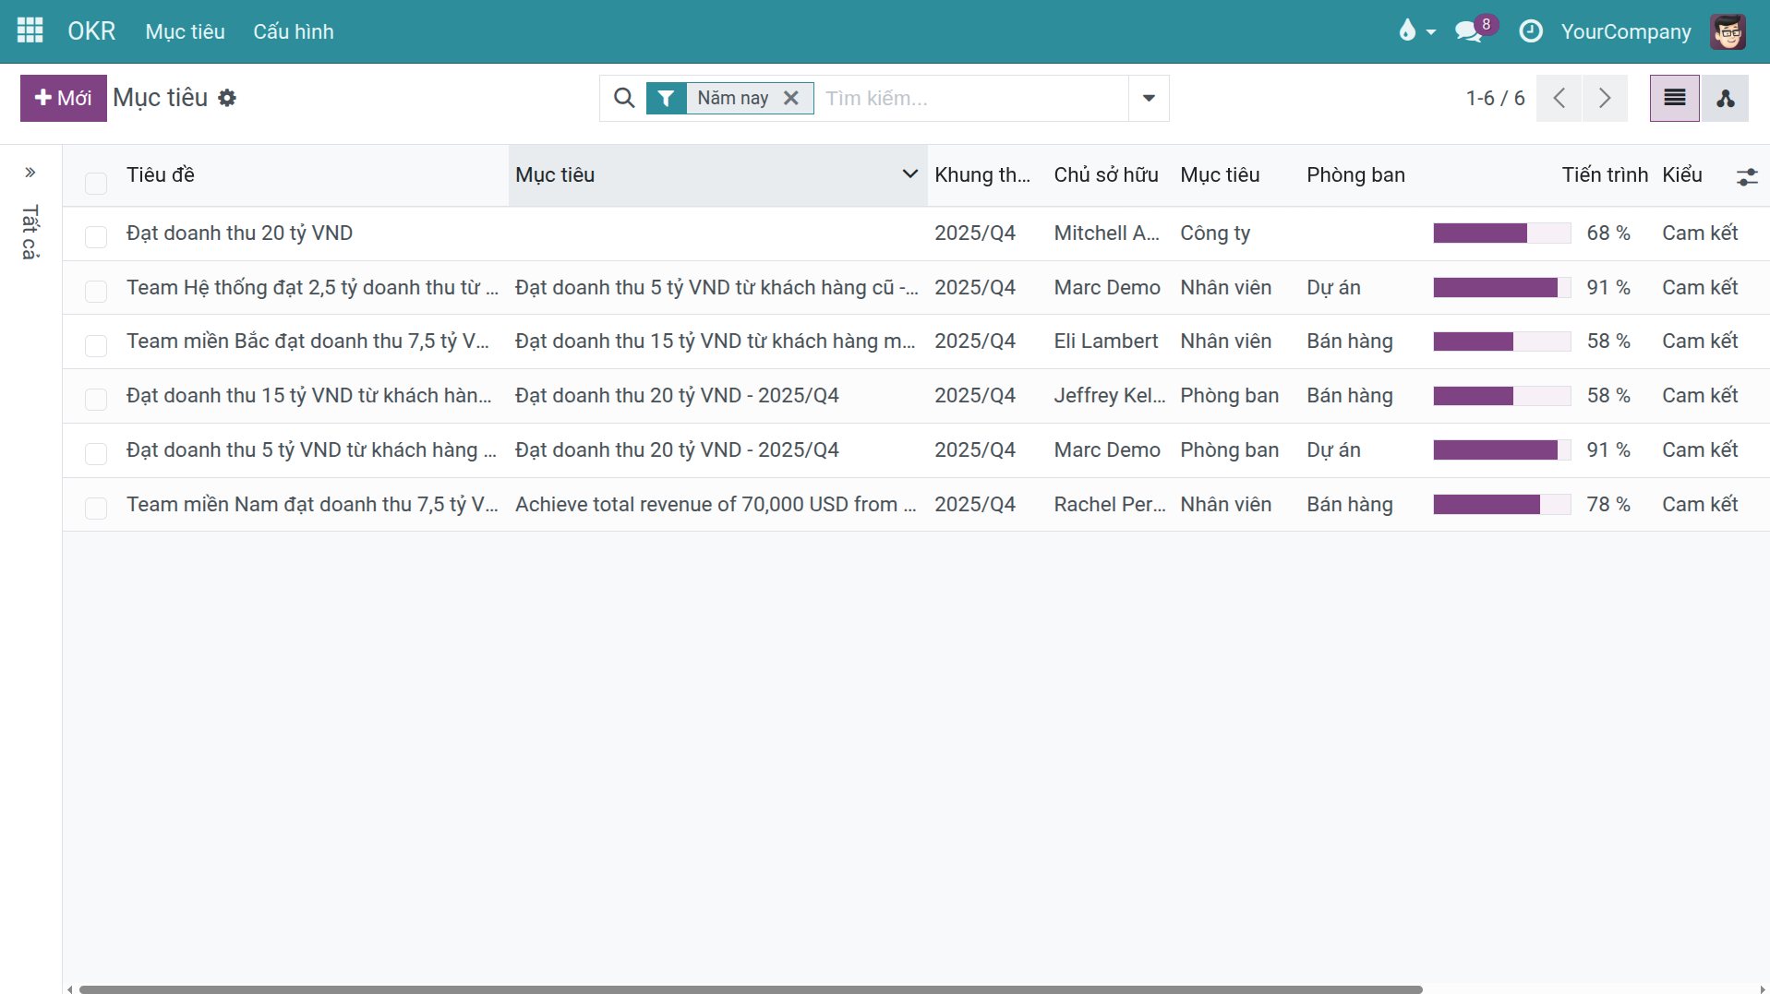This screenshot has width=1770, height=994.
Task: Click the settings gear next to Mục tiêu
Action: 227,98
